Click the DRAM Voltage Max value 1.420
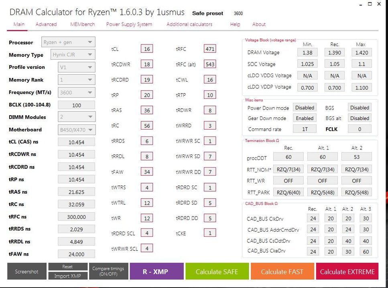388x288 pixels. pos(362,52)
